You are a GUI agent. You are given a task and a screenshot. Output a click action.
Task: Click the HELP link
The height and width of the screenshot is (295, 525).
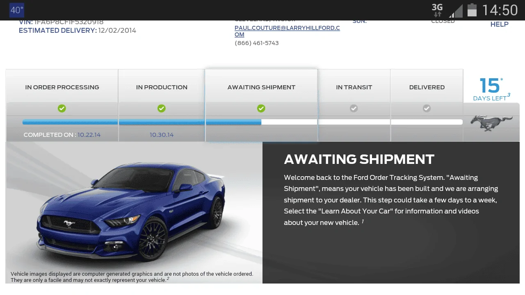pyautogui.click(x=499, y=24)
